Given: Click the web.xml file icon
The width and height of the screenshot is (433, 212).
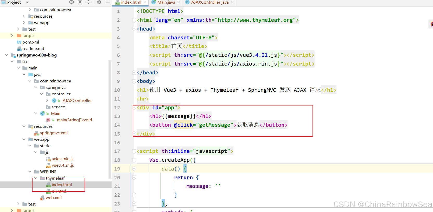Looking at the screenshot, I should [x=42, y=198].
